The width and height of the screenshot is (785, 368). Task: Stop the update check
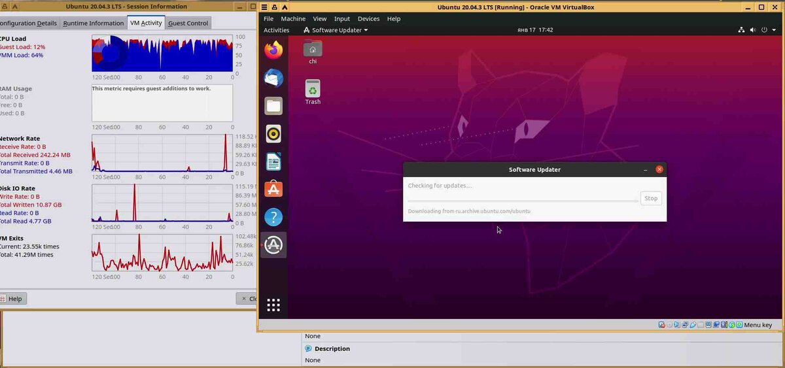[651, 198]
